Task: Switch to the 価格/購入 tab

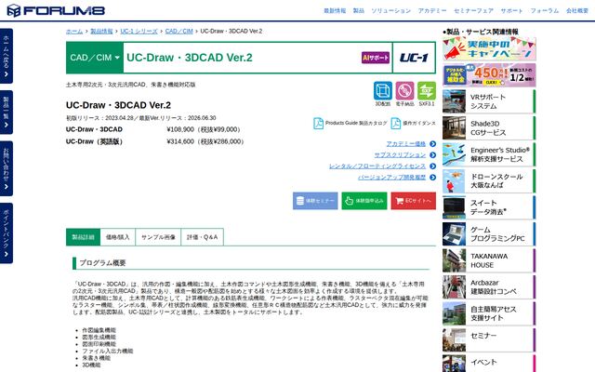Action: 118,237
